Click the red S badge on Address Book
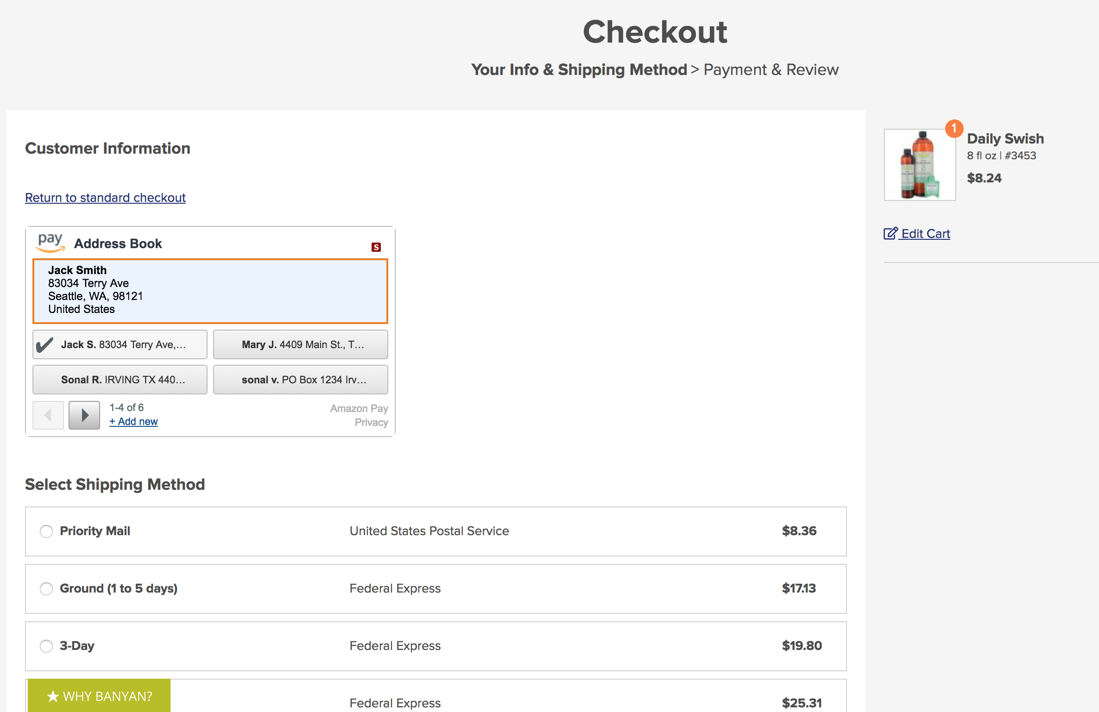Screen dimensions: 1099x712 tap(376, 247)
